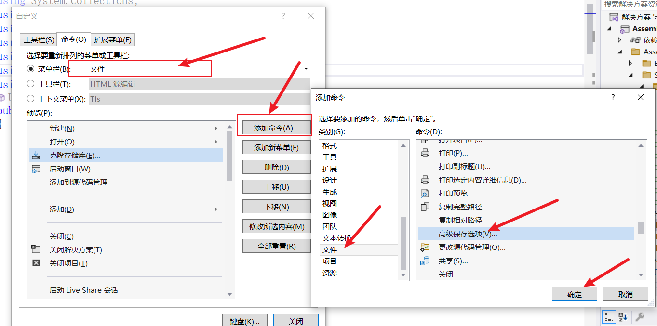The width and height of the screenshot is (657, 326).
Task: Click the 共享(S)... share icon
Action: coord(425,261)
